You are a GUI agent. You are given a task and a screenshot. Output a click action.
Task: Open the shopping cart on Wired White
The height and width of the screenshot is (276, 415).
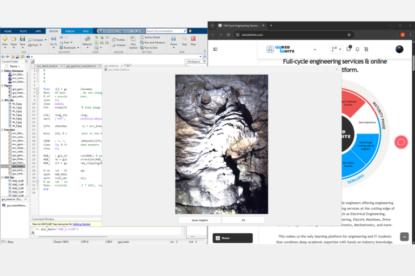[366, 49]
